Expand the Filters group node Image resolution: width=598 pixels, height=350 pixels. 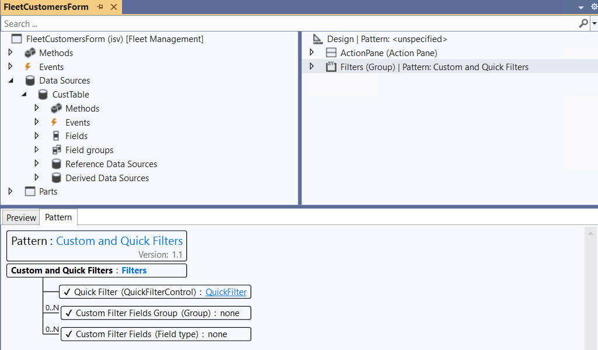click(312, 66)
